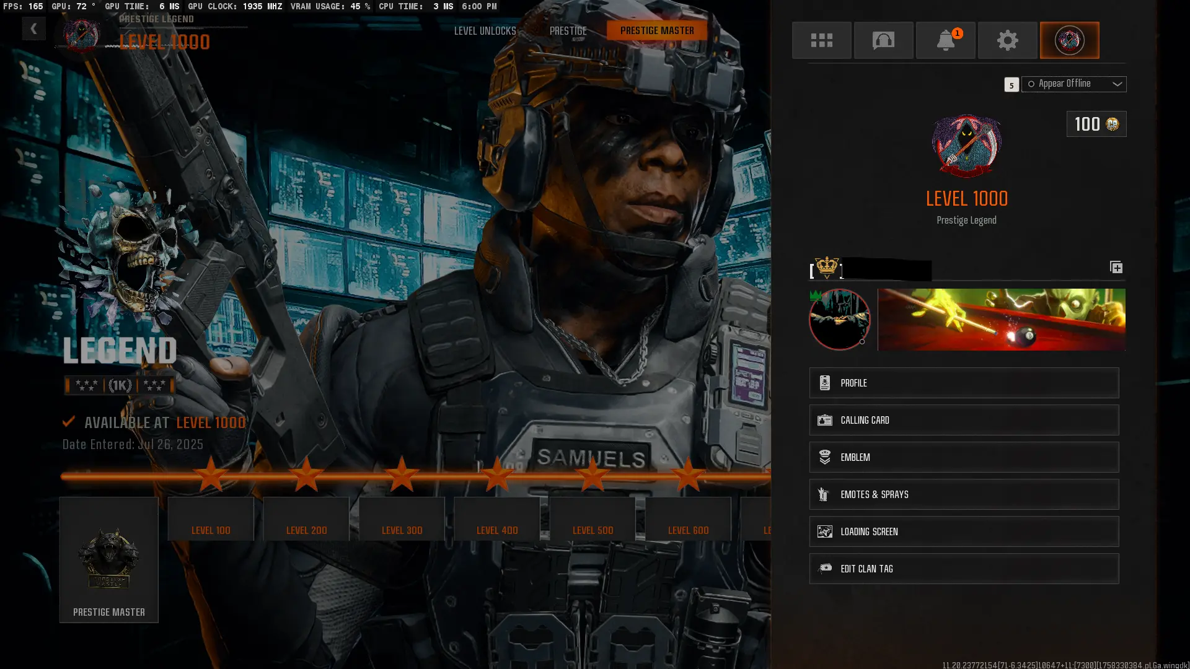The width and height of the screenshot is (1190, 669).
Task: Open the notifications bell icon
Action: click(x=945, y=40)
